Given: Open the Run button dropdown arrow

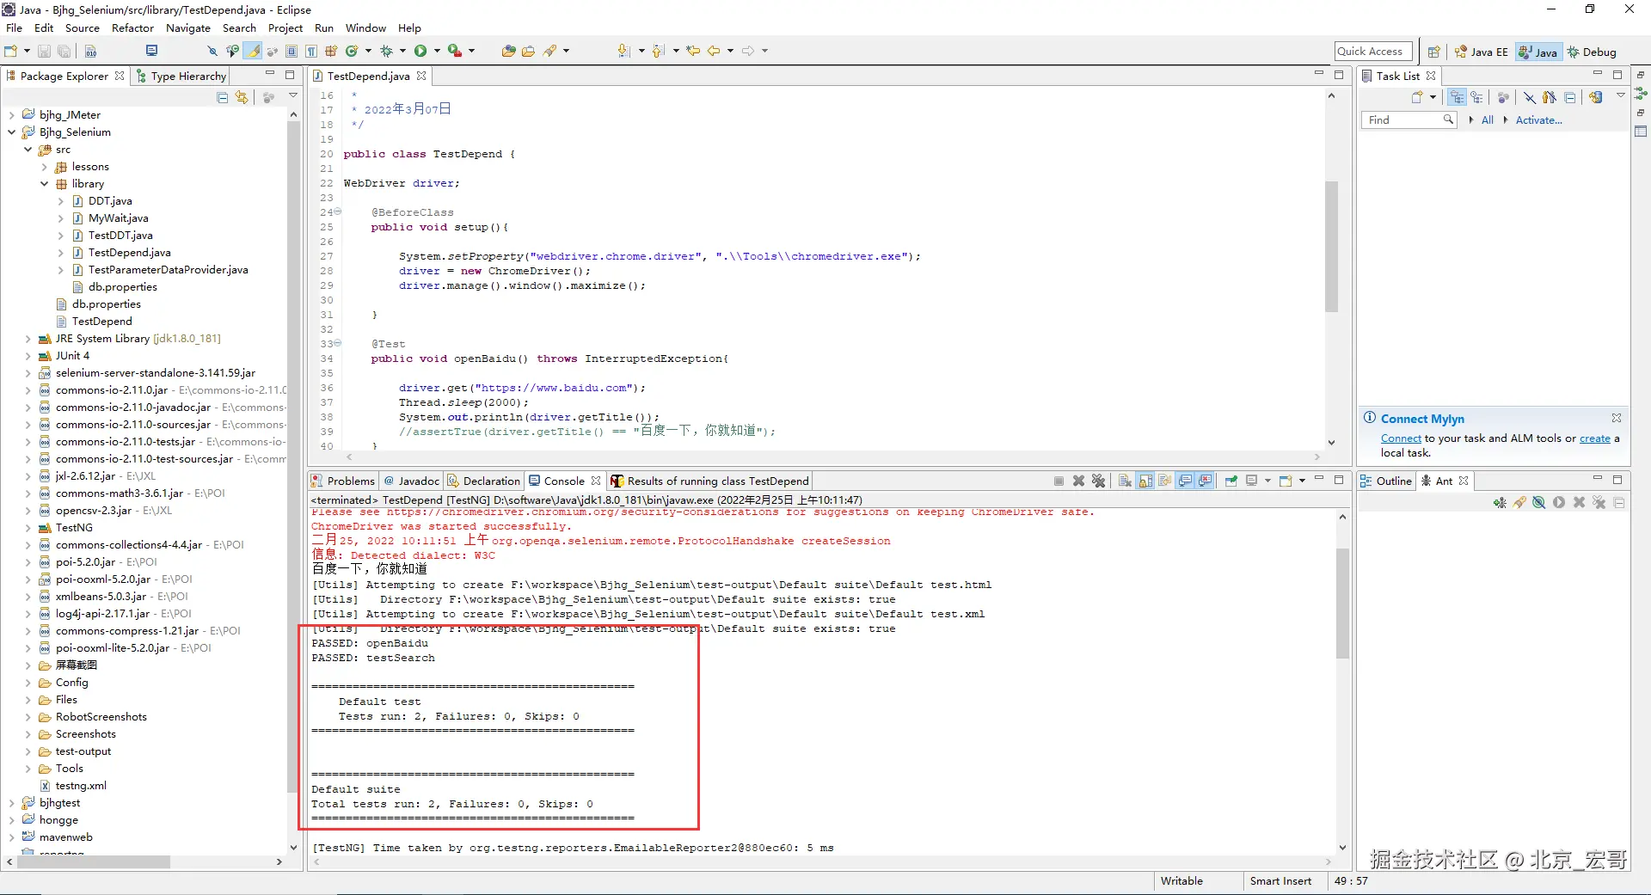Looking at the screenshot, I should [x=437, y=51].
